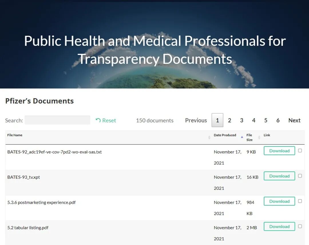
Task: Click the Reset circular arrow icon
Action: point(98,120)
